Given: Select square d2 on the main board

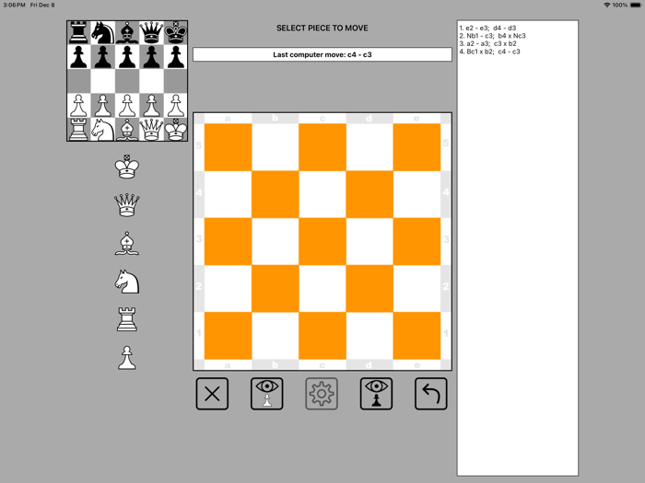Looking at the screenshot, I should click(x=369, y=288).
